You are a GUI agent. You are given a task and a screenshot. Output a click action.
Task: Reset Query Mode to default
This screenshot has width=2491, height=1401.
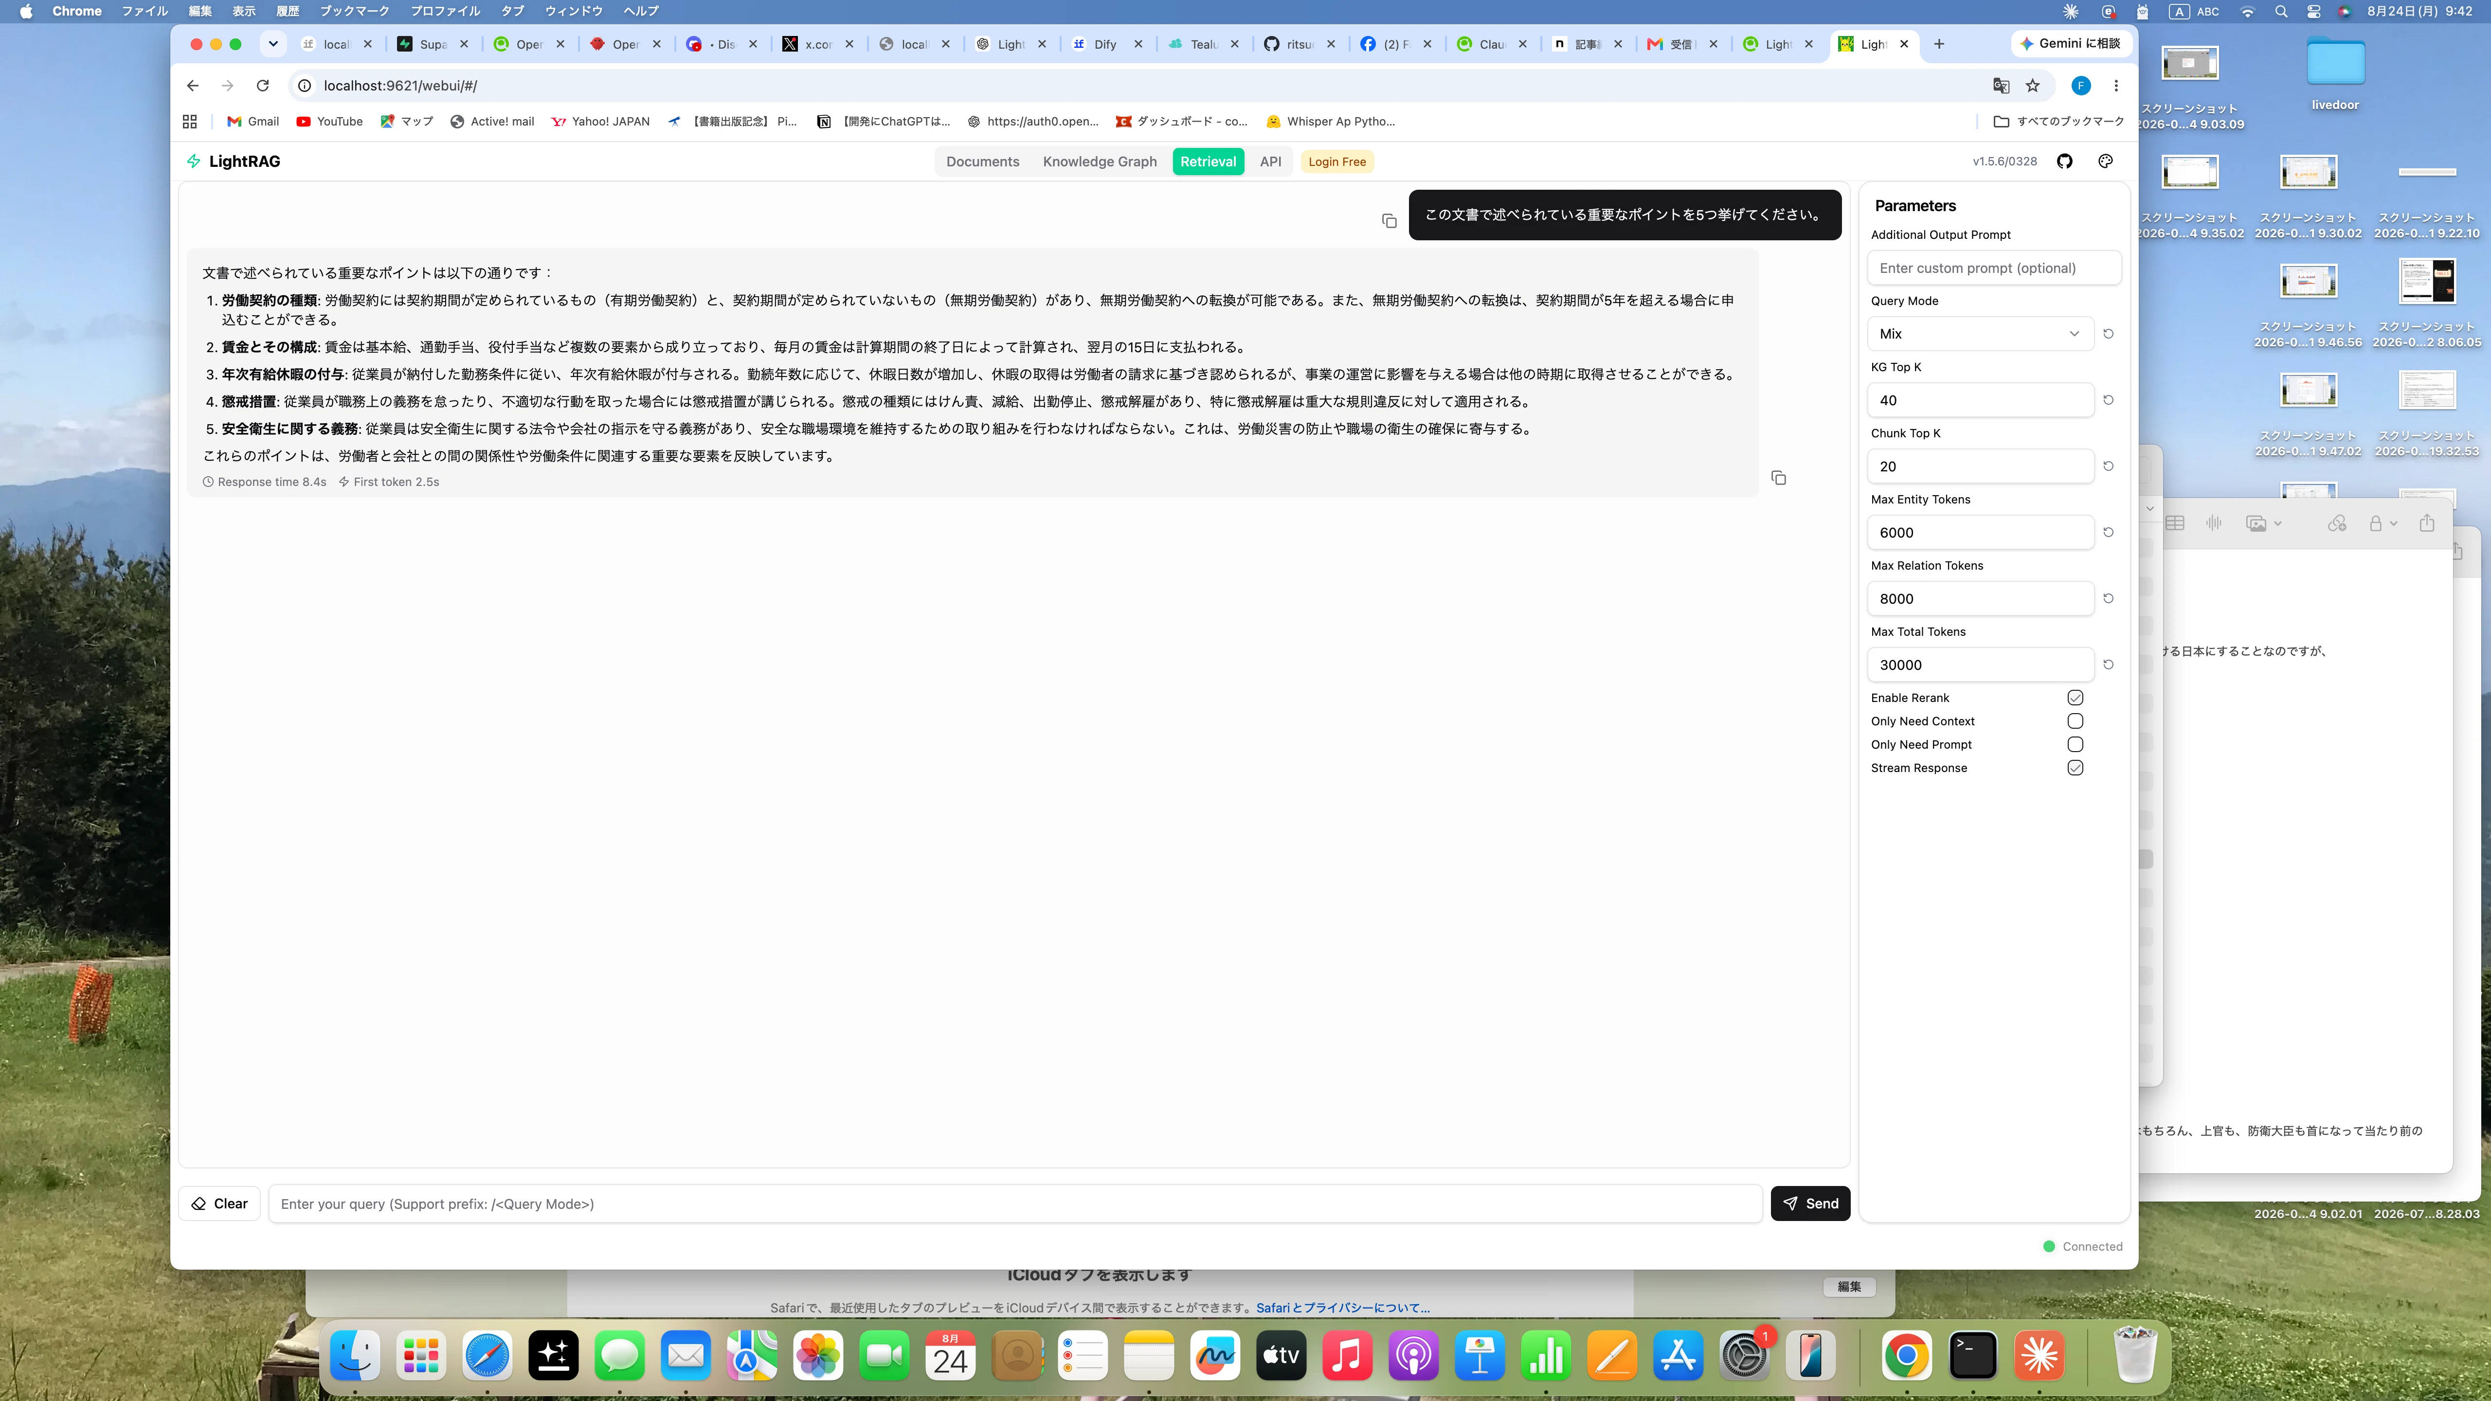click(x=2108, y=334)
